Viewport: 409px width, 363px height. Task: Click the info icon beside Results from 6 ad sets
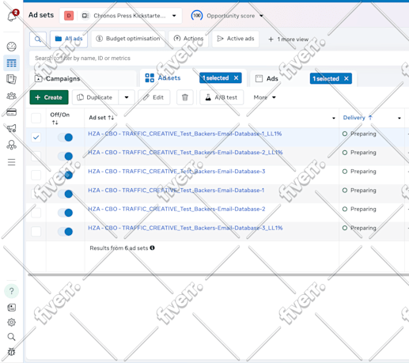[152, 248]
